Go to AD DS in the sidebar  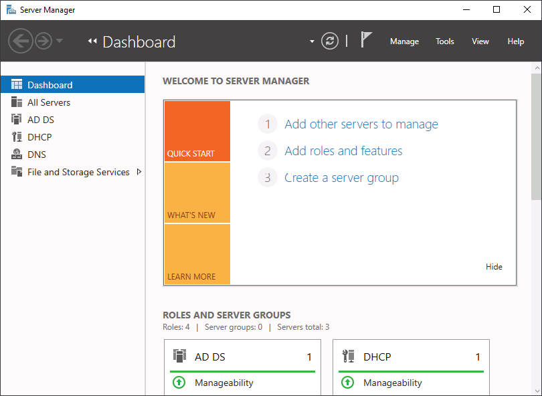(72, 120)
